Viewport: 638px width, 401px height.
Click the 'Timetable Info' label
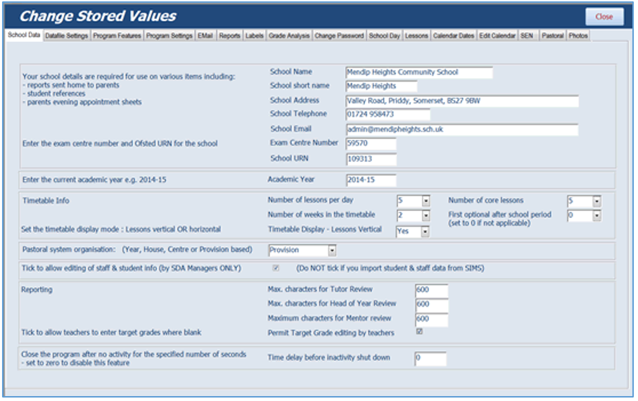click(x=46, y=200)
